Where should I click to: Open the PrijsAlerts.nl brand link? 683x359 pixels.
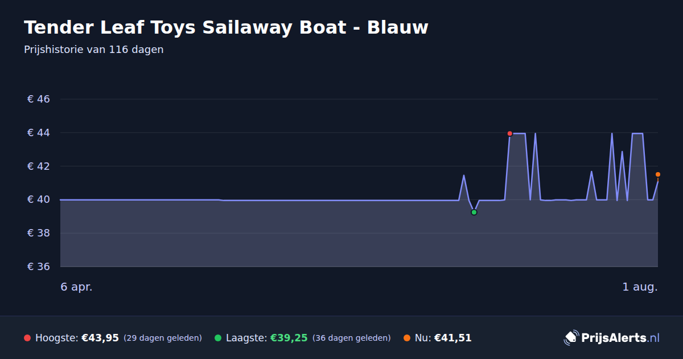(612, 337)
